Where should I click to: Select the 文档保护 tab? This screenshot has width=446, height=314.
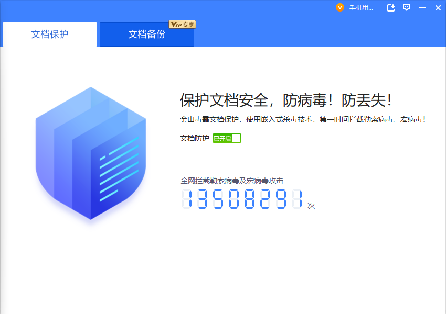click(x=49, y=33)
